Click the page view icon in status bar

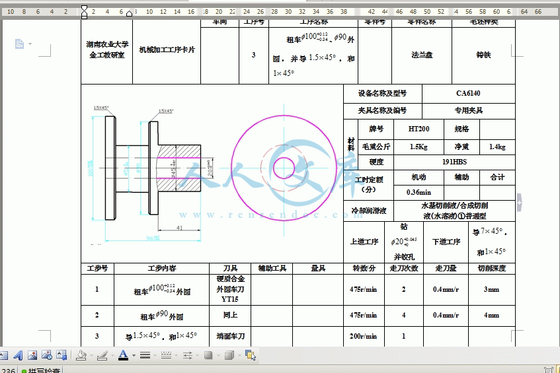pyautogui.click(x=548, y=370)
